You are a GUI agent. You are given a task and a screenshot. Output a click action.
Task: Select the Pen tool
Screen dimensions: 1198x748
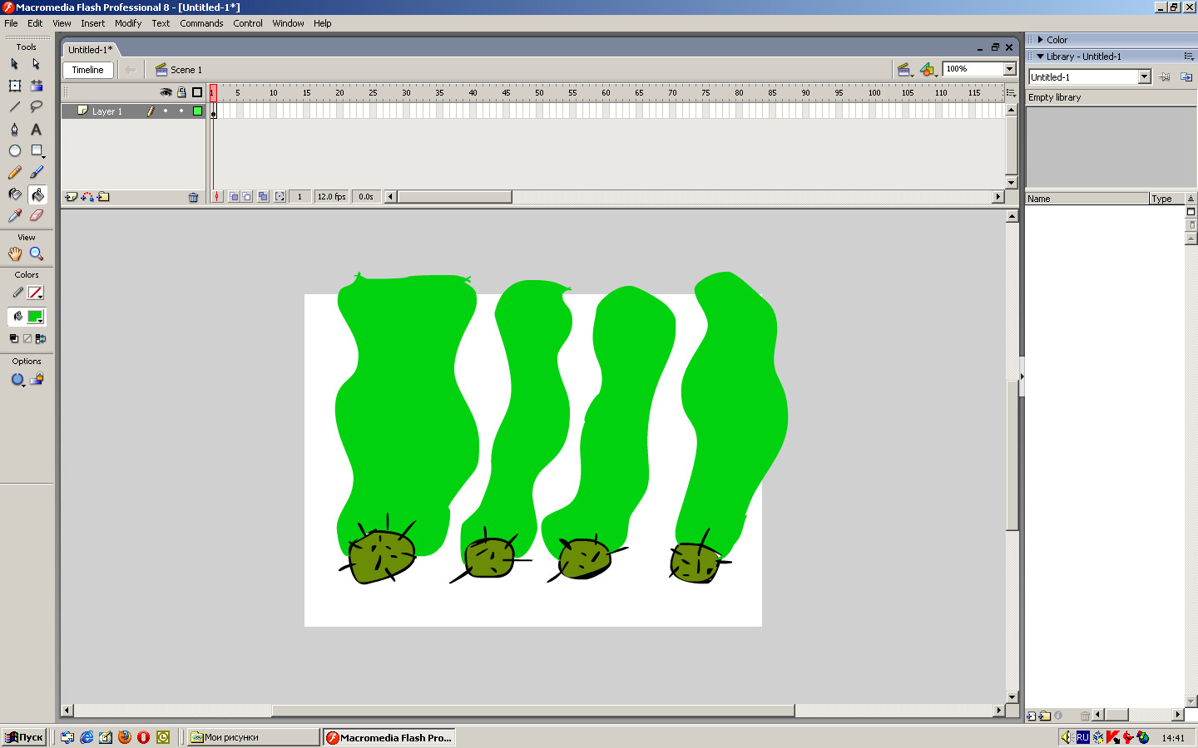[14, 129]
